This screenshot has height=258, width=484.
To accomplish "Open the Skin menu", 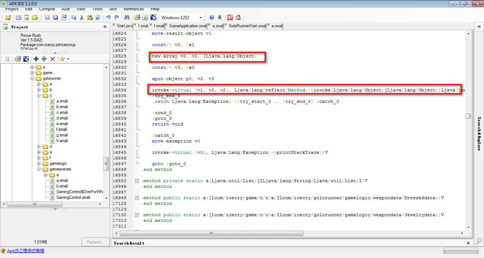I will pos(113,9).
